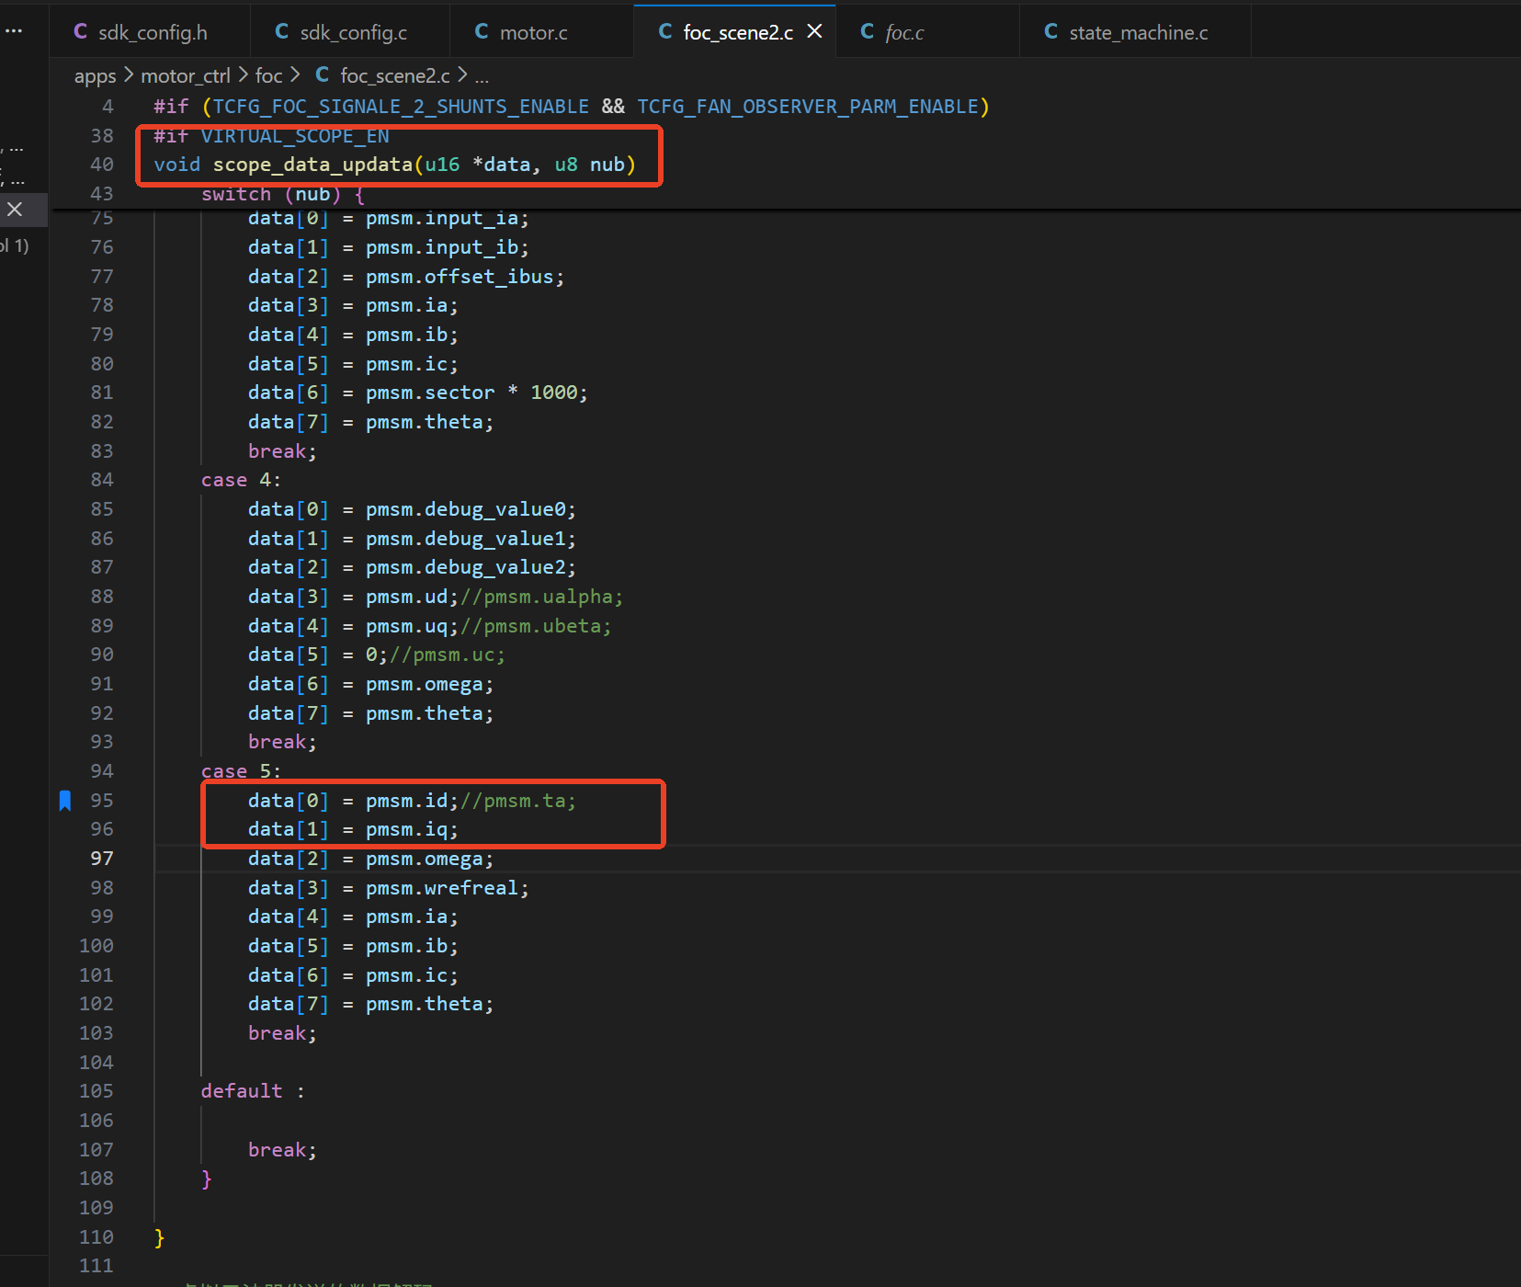1521x1287 pixels.
Task: Click on pmsm.debug_value0 on line 85
Action: point(466,509)
